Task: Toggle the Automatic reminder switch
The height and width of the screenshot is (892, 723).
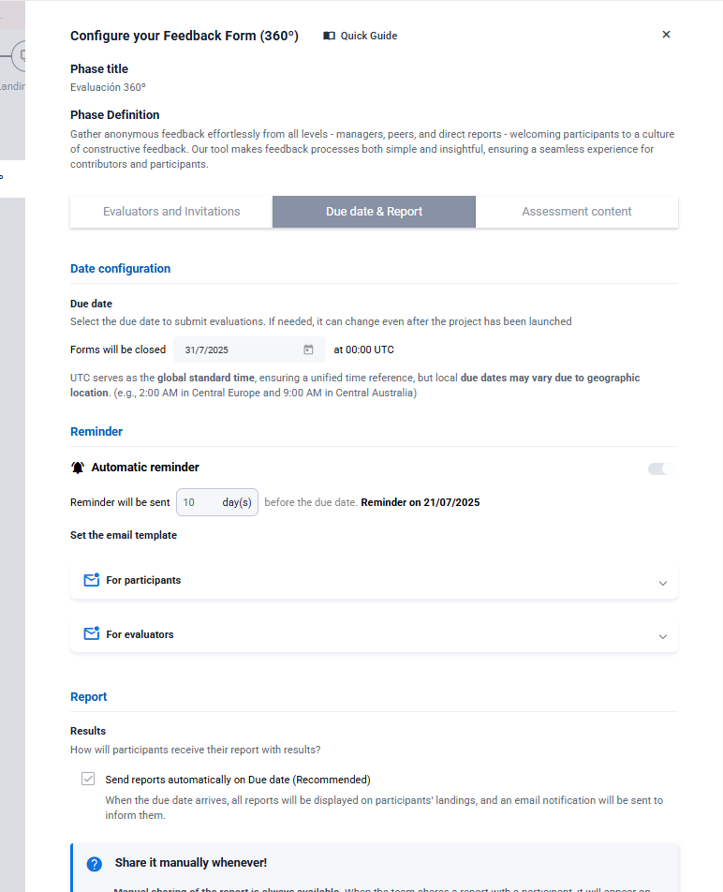Action: click(661, 468)
